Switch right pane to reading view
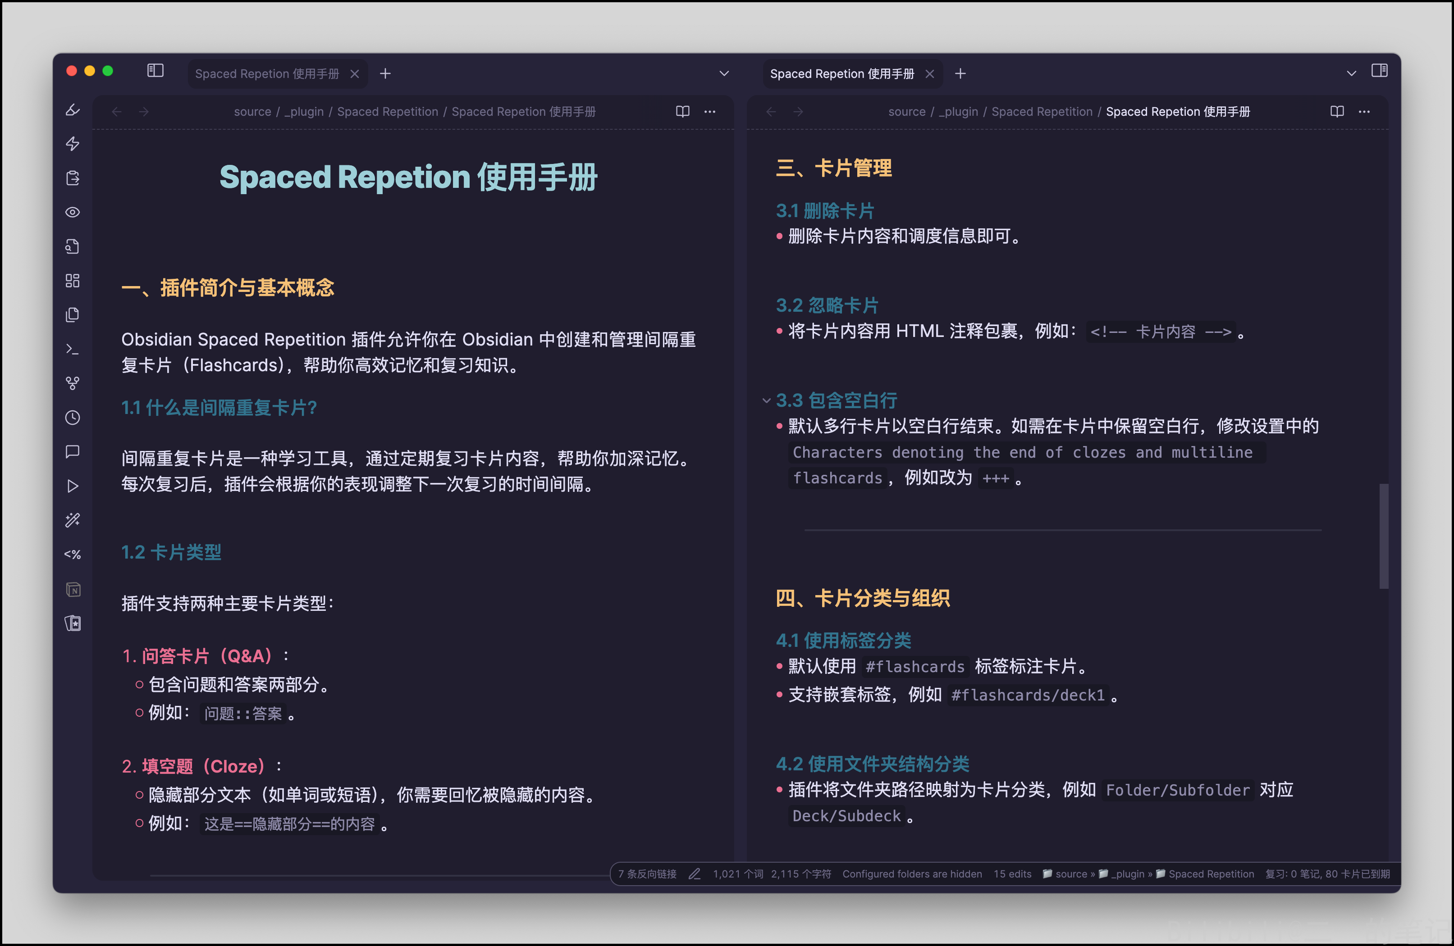 1337,111
